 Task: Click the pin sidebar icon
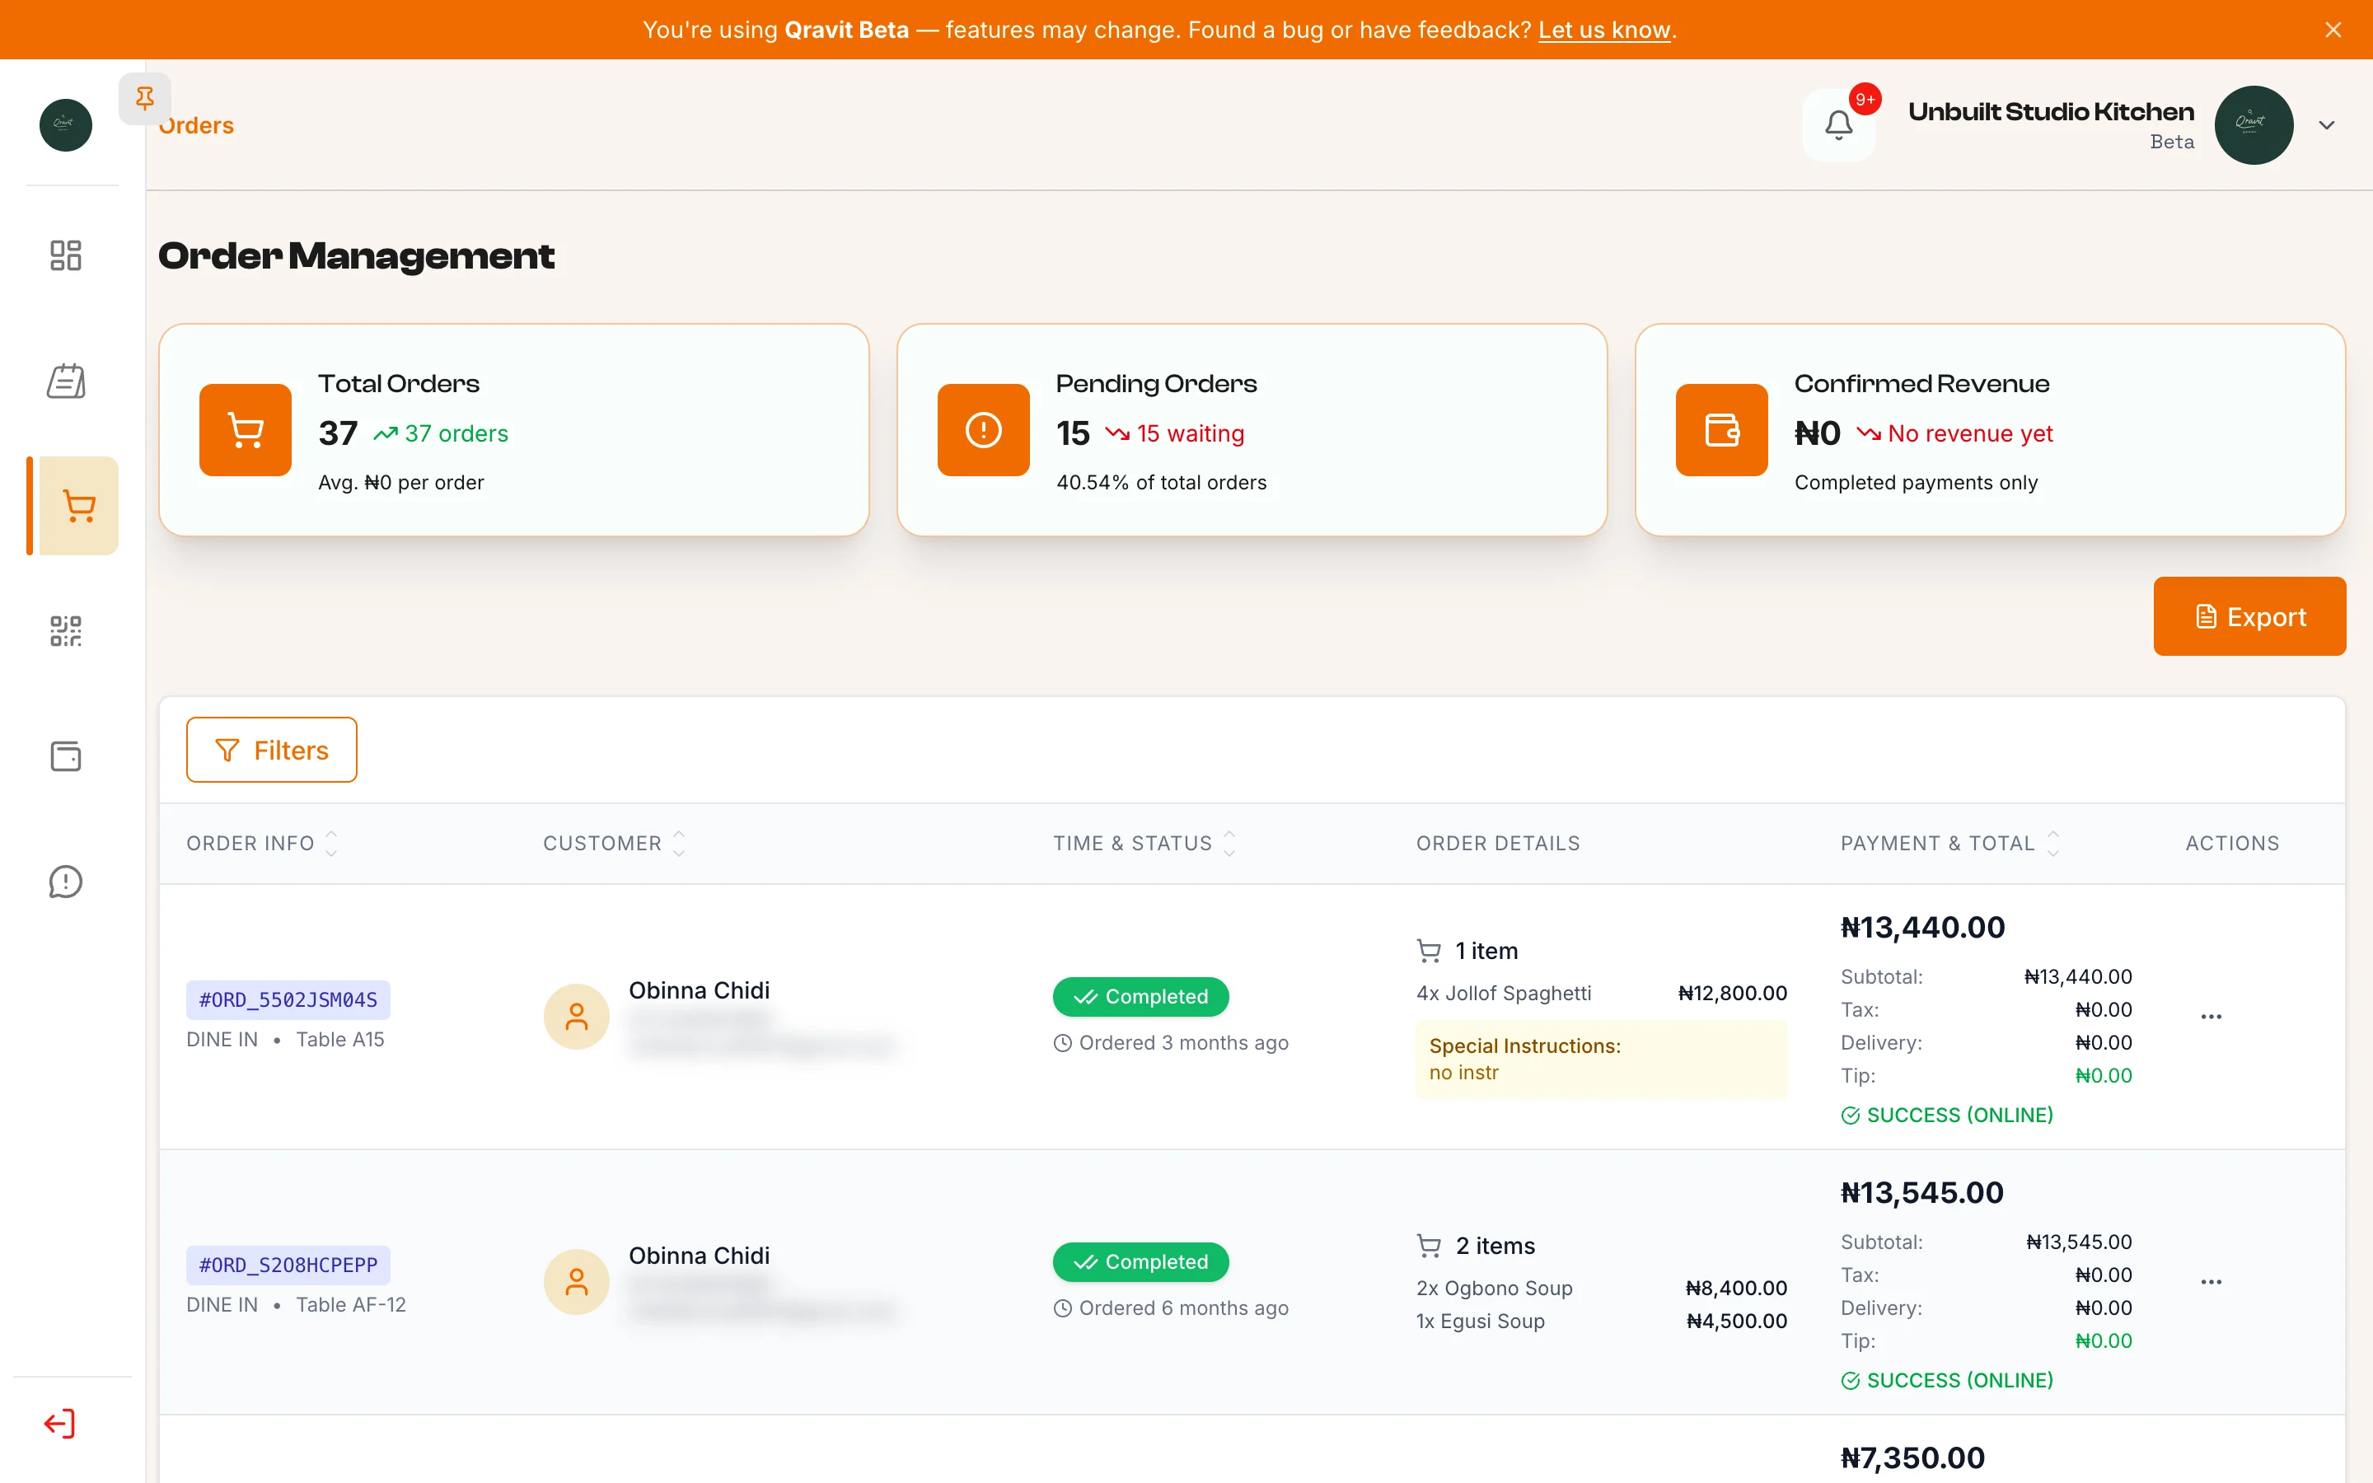pyautogui.click(x=145, y=98)
